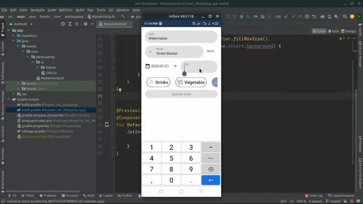Image resolution: width=363 pixels, height=204 pixels.
Task: Open the Profiler tool window
Action: pyautogui.click(x=125, y=195)
